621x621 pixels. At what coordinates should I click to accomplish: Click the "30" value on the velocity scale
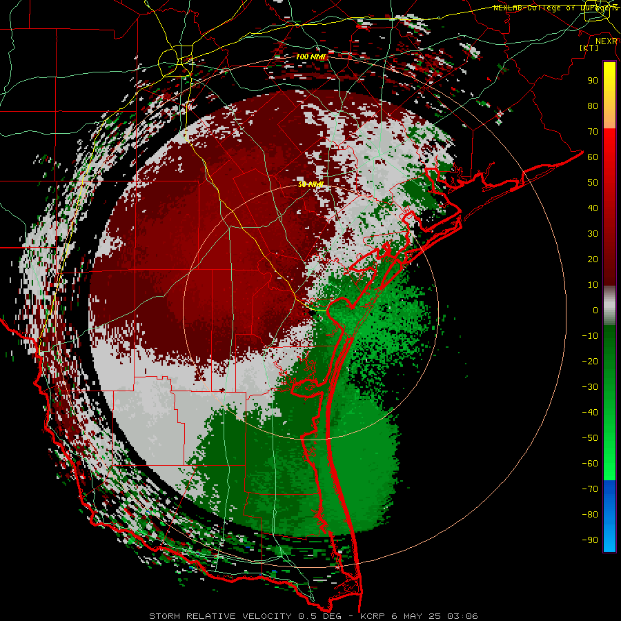(593, 234)
